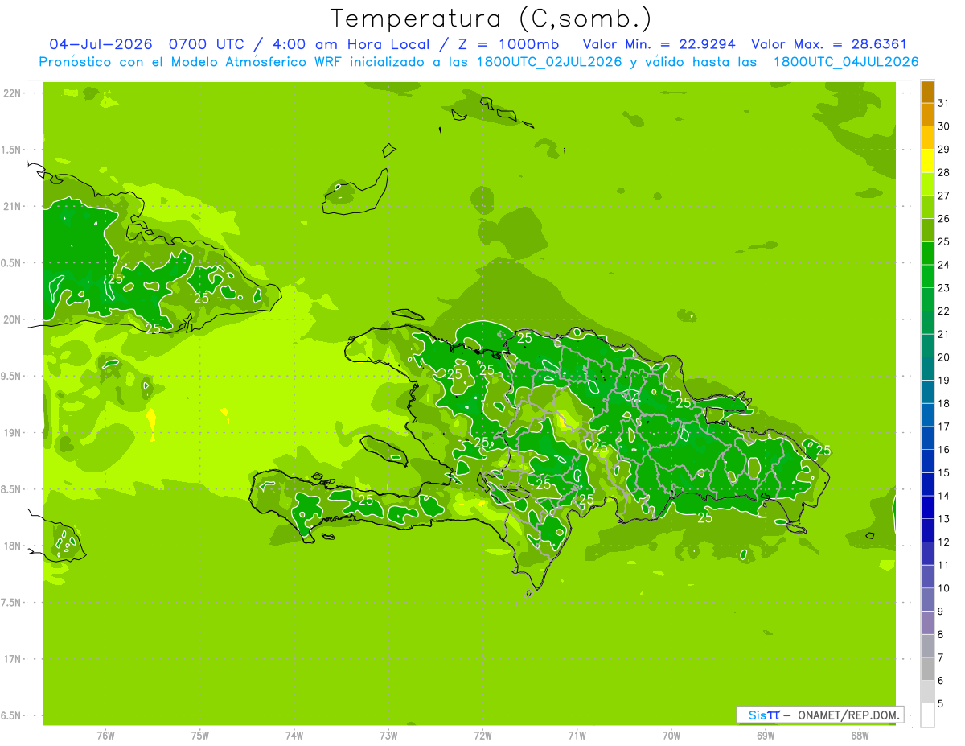This screenshot has width=965, height=746.
Task: Click the "20N" latitude label
Action: click(11, 319)
